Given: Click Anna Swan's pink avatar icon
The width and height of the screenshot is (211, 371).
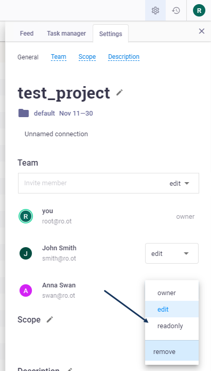Looking at the screenshot, I should coord(26,291).
